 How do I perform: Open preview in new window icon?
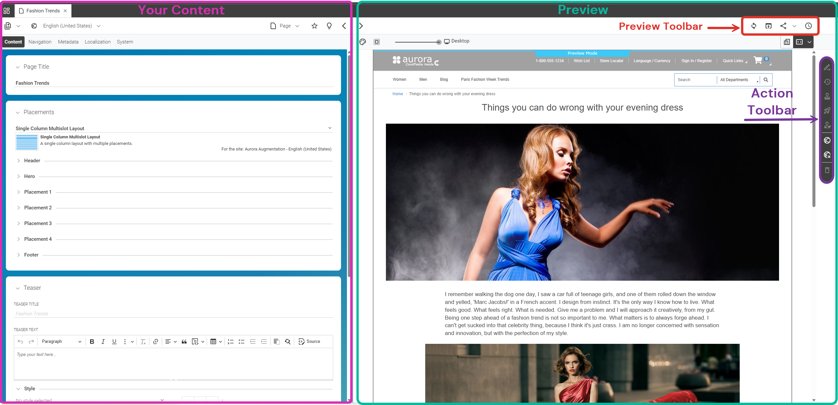tap(769, 26)
